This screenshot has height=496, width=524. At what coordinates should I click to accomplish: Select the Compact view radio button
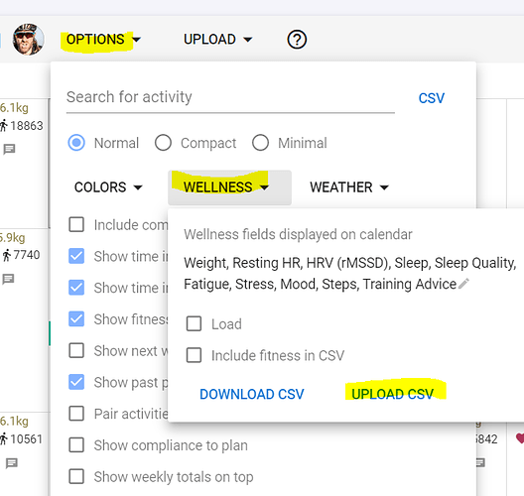[x=163, y=143]
